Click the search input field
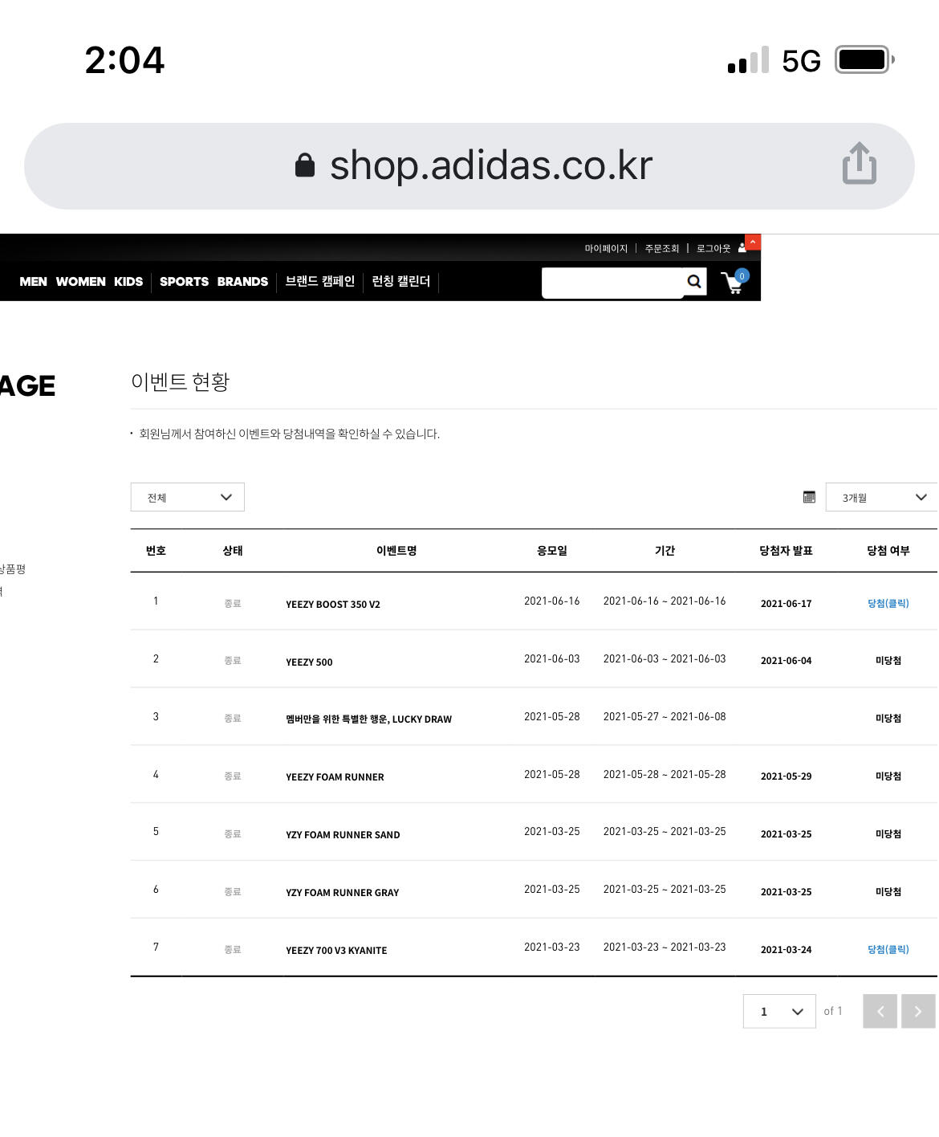This screenshot has height=1137, width=939. (612, 282)
